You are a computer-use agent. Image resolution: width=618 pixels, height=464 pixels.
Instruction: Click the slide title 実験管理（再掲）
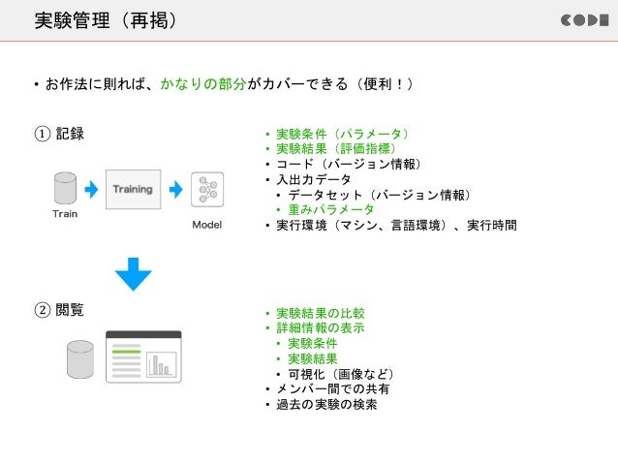(x=106, y=20)
